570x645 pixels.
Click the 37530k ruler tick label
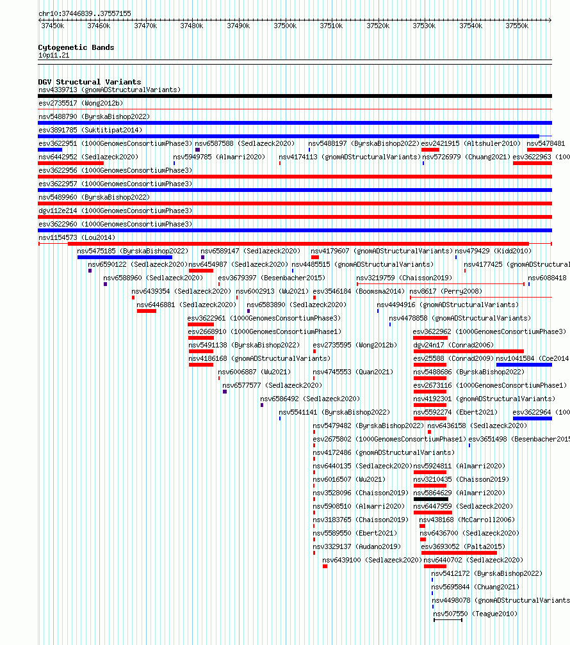tap(424, 26)
